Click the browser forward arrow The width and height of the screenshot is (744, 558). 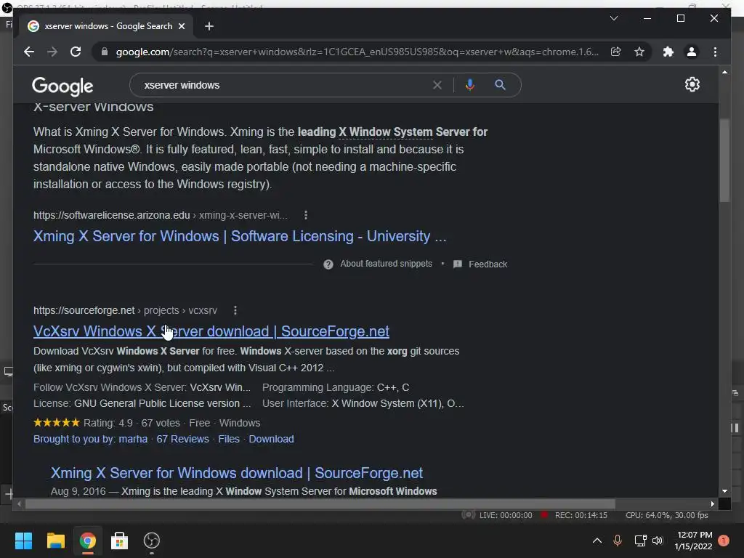52,52
